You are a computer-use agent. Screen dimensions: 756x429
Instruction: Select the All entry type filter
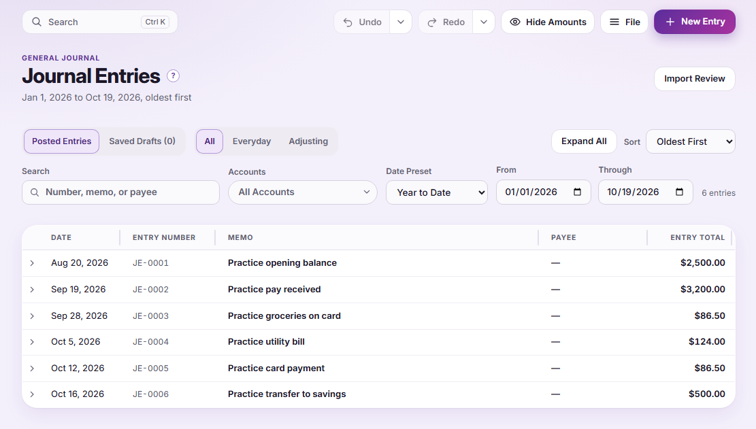click(x=210, y=141)
